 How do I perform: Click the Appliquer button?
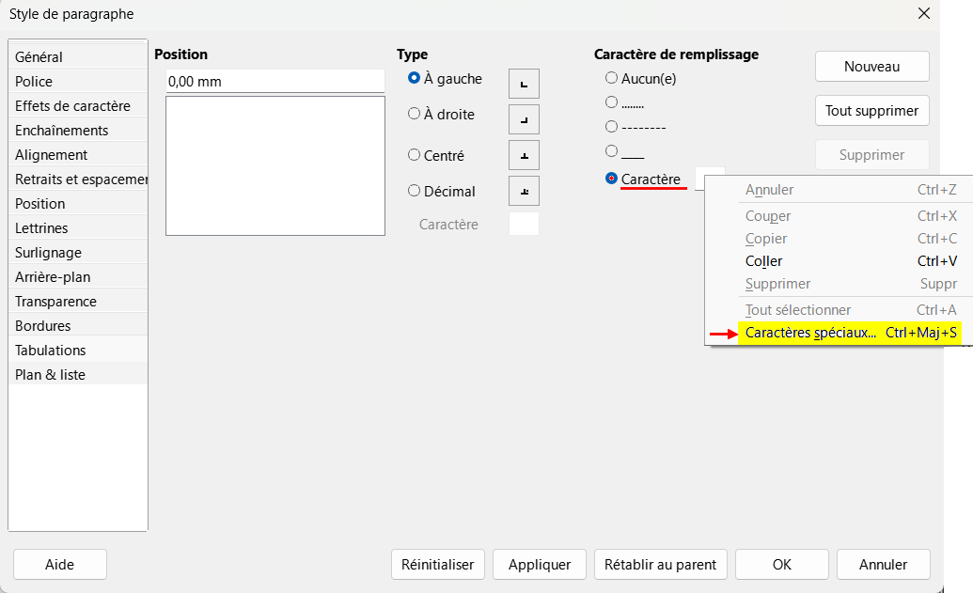point(540,565)
